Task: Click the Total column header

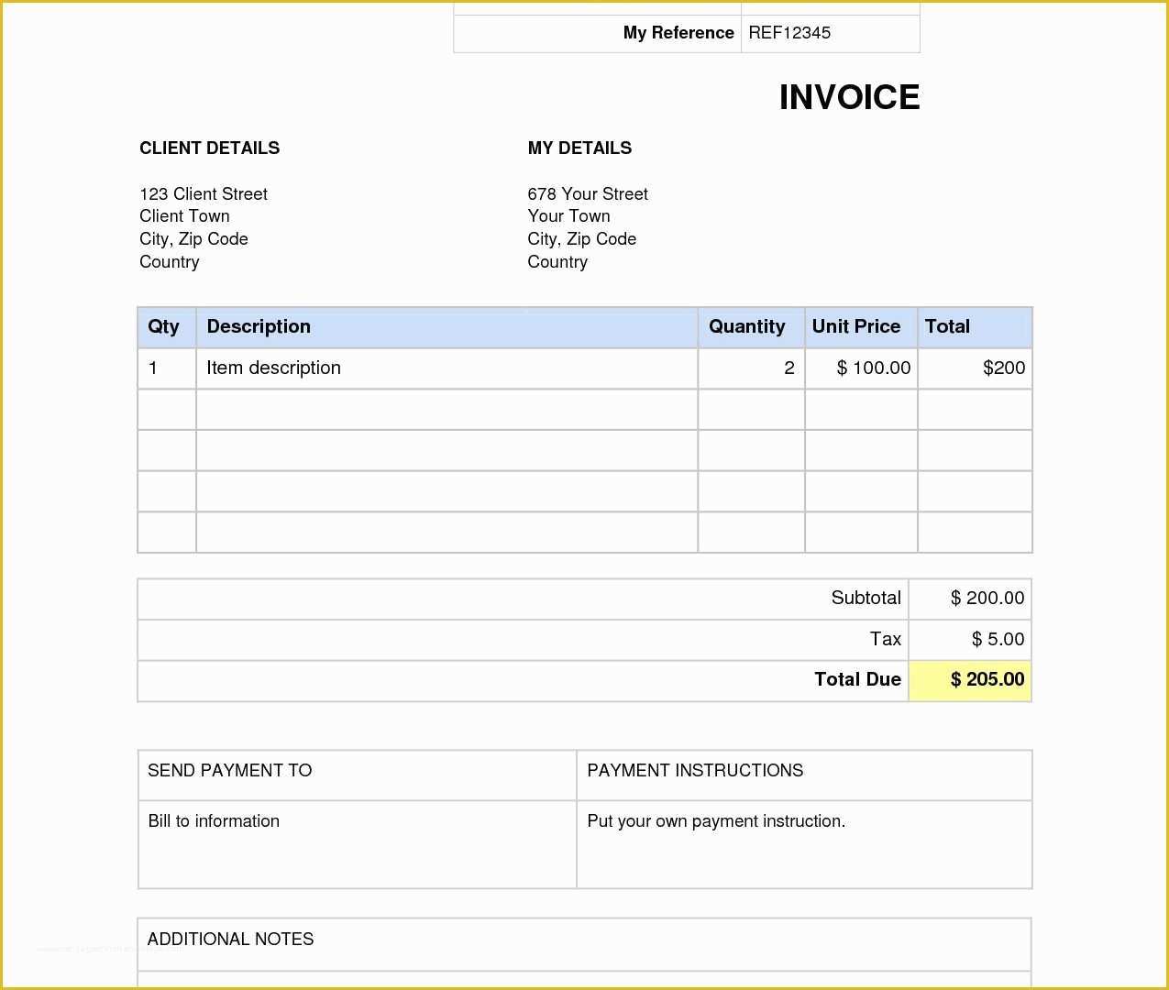Action: click(975, 327)
